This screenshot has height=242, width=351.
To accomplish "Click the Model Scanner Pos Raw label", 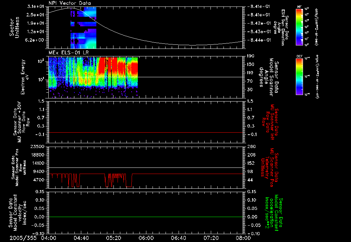I will (19, 167).
